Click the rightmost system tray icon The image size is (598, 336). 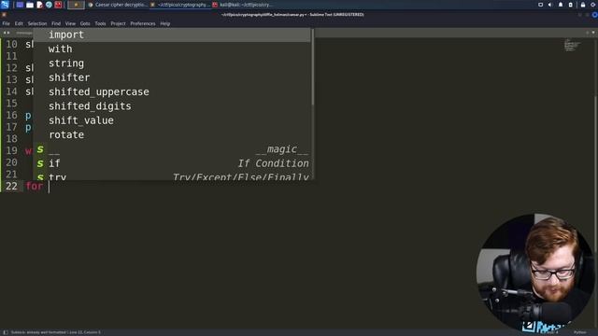(593, 5)
